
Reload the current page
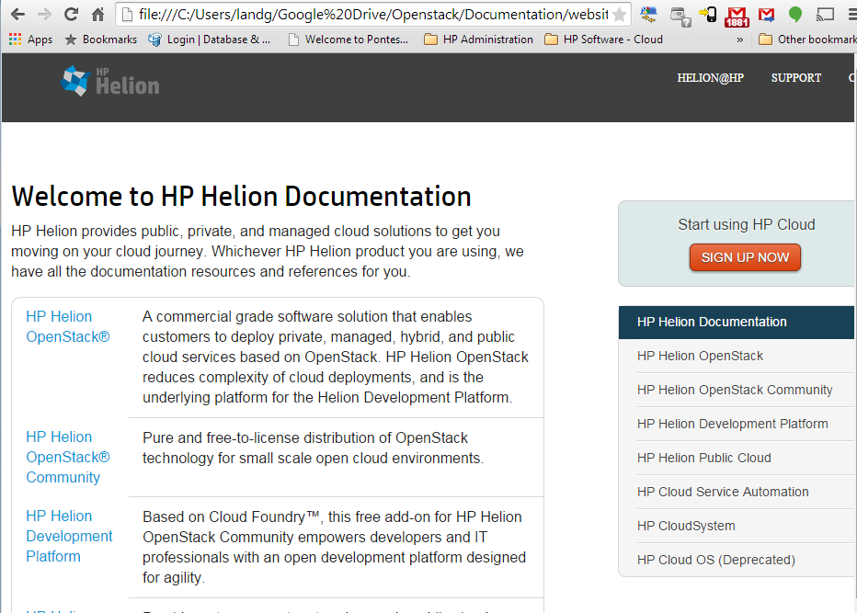pos(71,15)
